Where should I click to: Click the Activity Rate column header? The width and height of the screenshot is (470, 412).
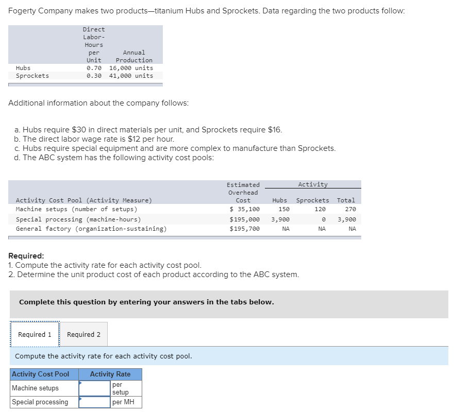coord(110,374)
